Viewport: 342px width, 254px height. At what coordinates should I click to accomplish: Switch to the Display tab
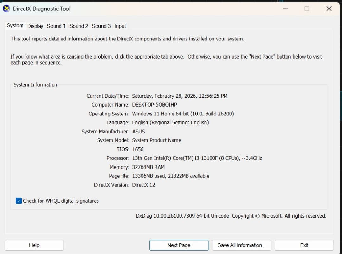[35, 26]
